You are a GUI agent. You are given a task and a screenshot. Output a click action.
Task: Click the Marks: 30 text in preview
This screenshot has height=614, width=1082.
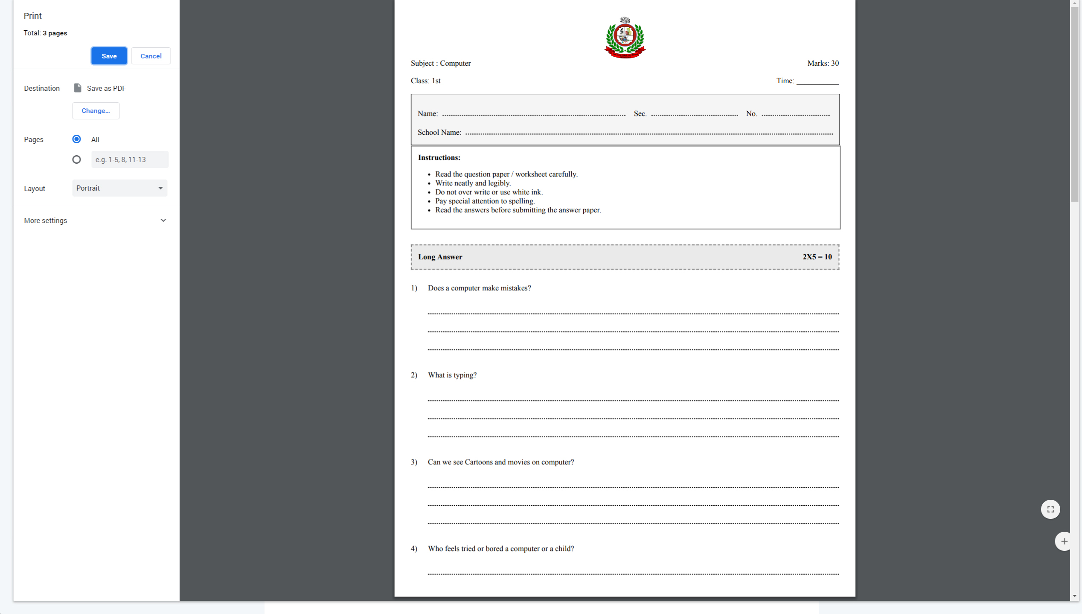click(823, 63)
